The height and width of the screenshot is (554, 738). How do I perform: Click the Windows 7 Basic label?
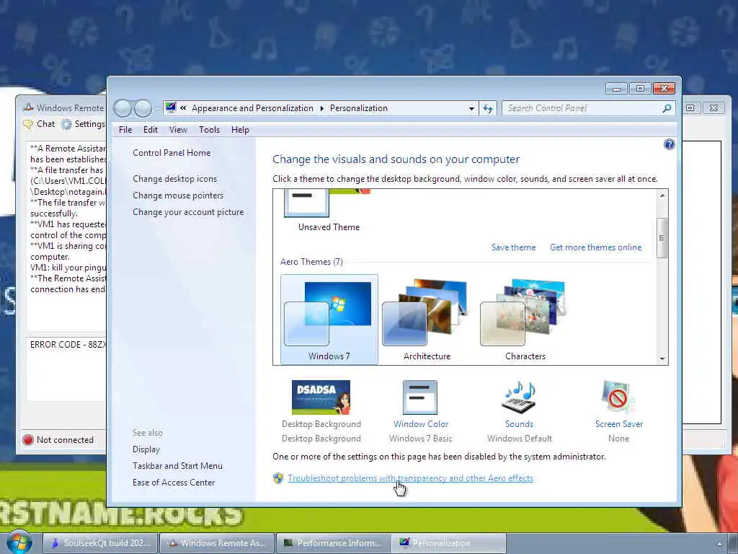tap(420, 439)
